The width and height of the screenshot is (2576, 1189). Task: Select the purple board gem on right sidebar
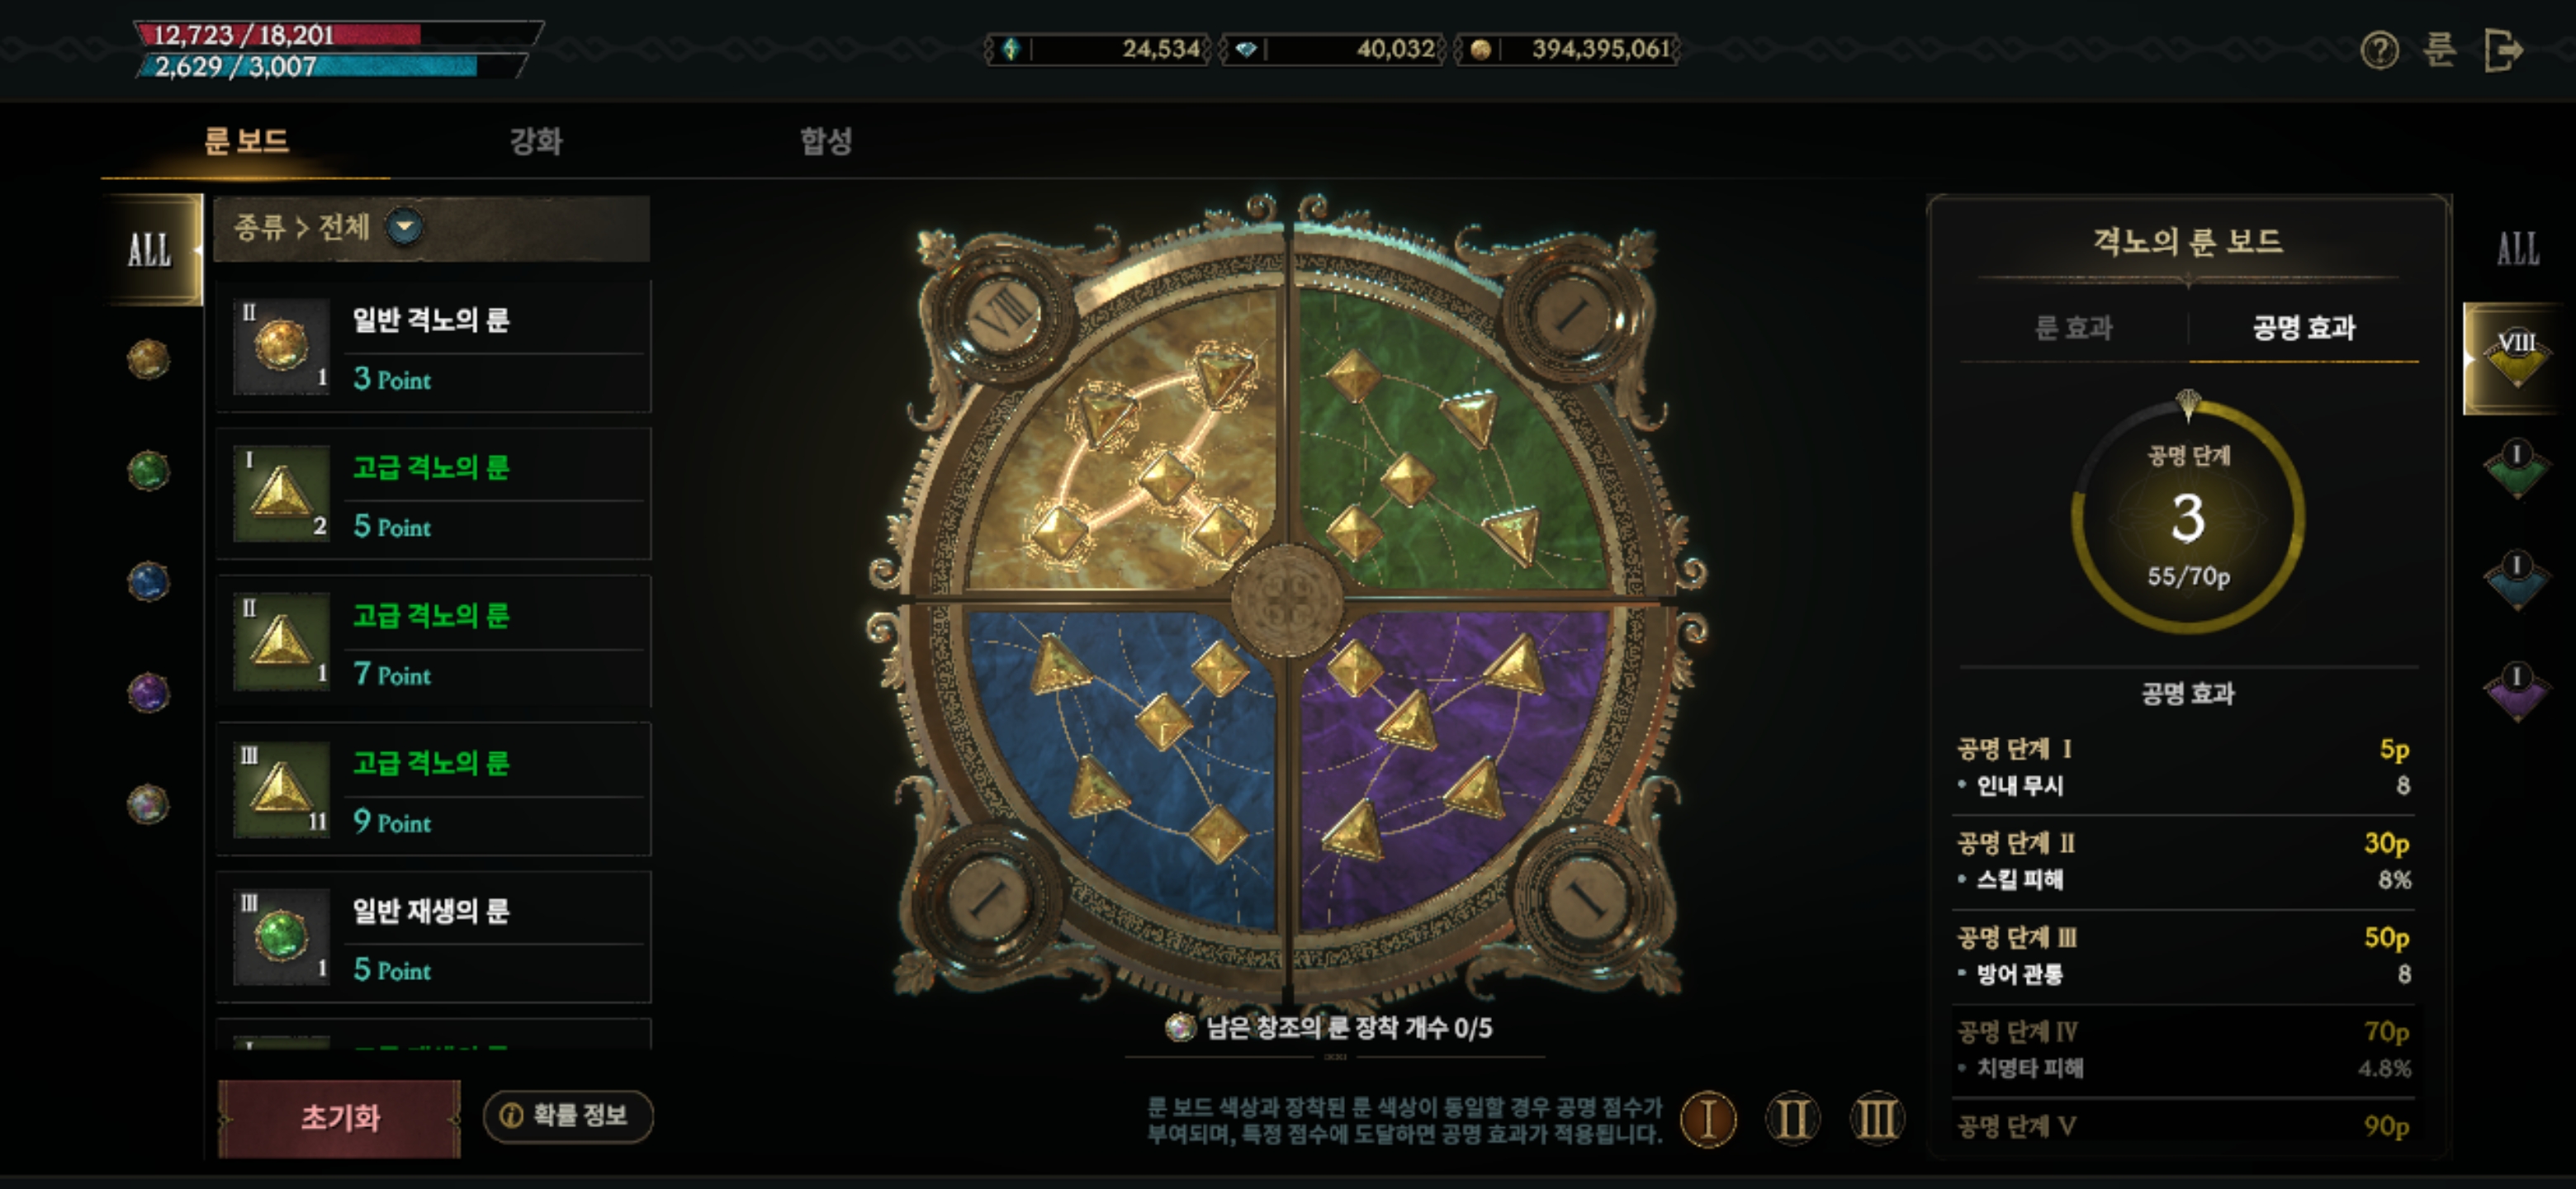coord(2516,691)
